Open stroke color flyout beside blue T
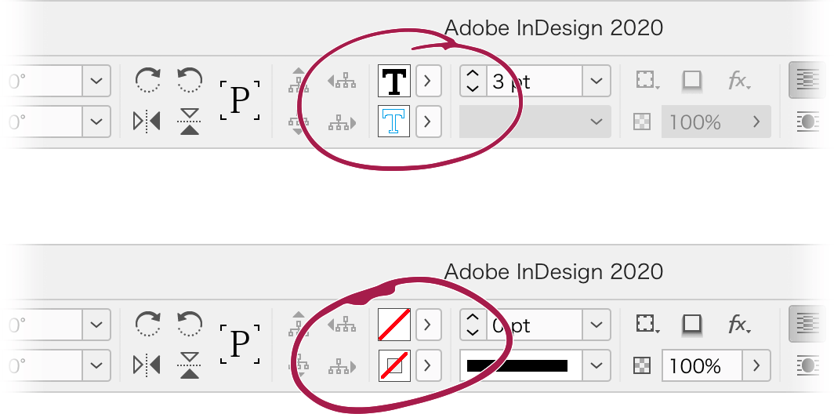 click(x=429, y=122)
